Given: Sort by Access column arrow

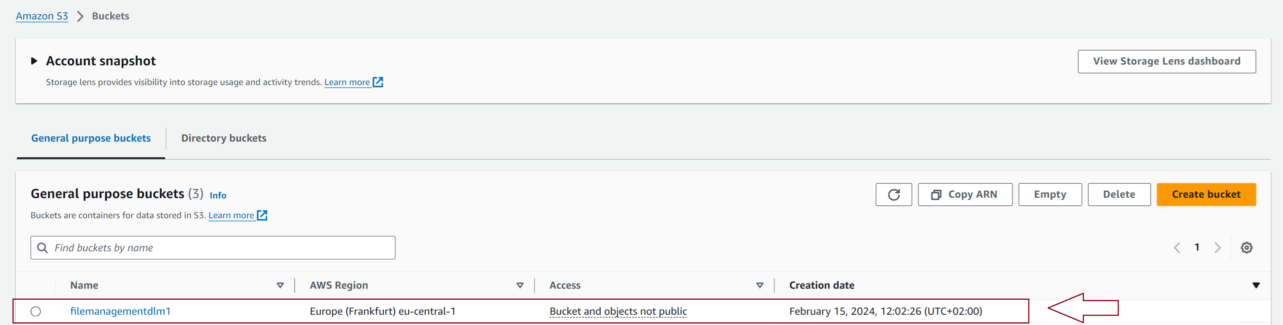Looking at the screenshot, I should pos(760,286).
